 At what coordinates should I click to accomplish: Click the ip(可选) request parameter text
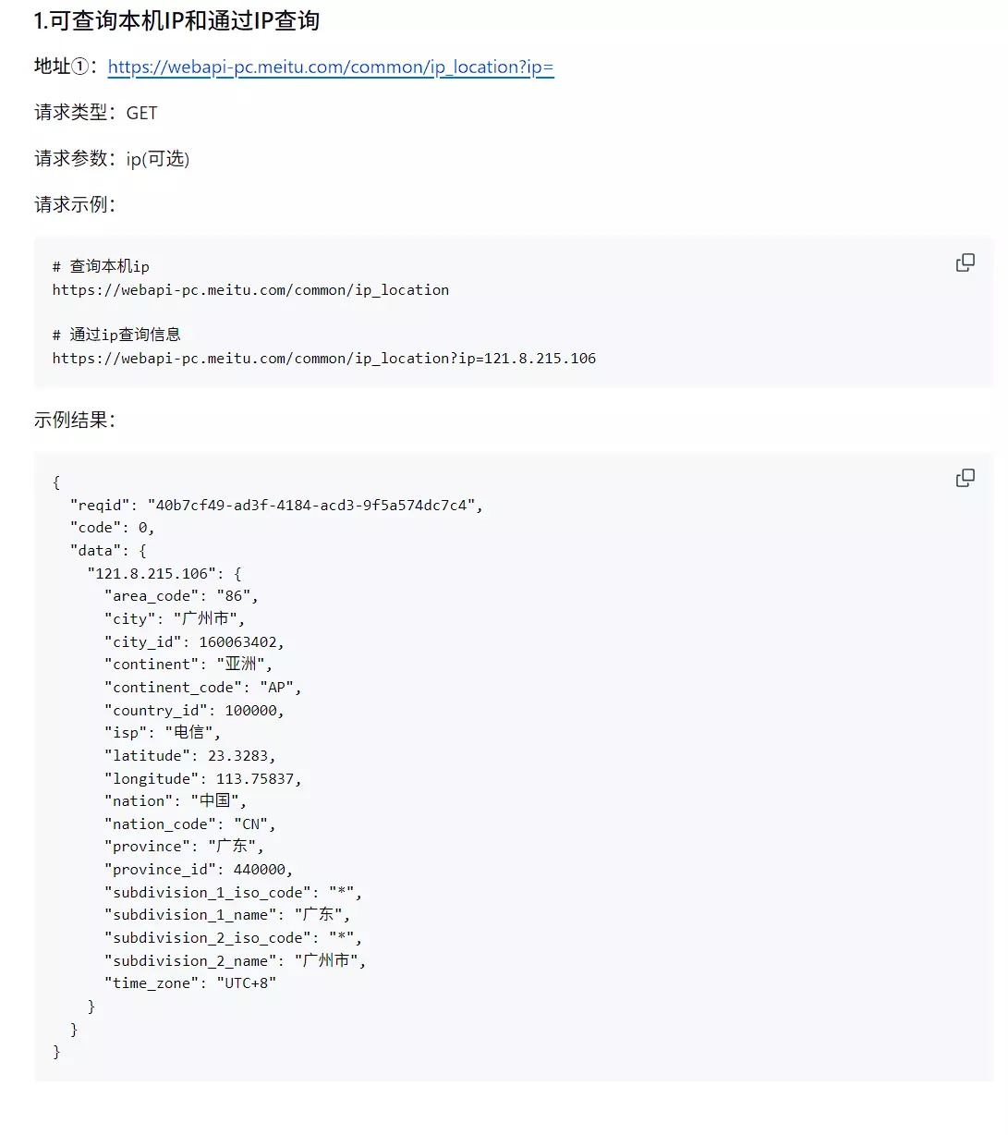157,159
